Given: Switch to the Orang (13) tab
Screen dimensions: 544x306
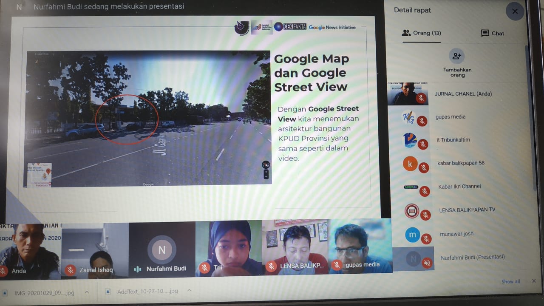Looking at the screenshot, I should coord(421,33).
